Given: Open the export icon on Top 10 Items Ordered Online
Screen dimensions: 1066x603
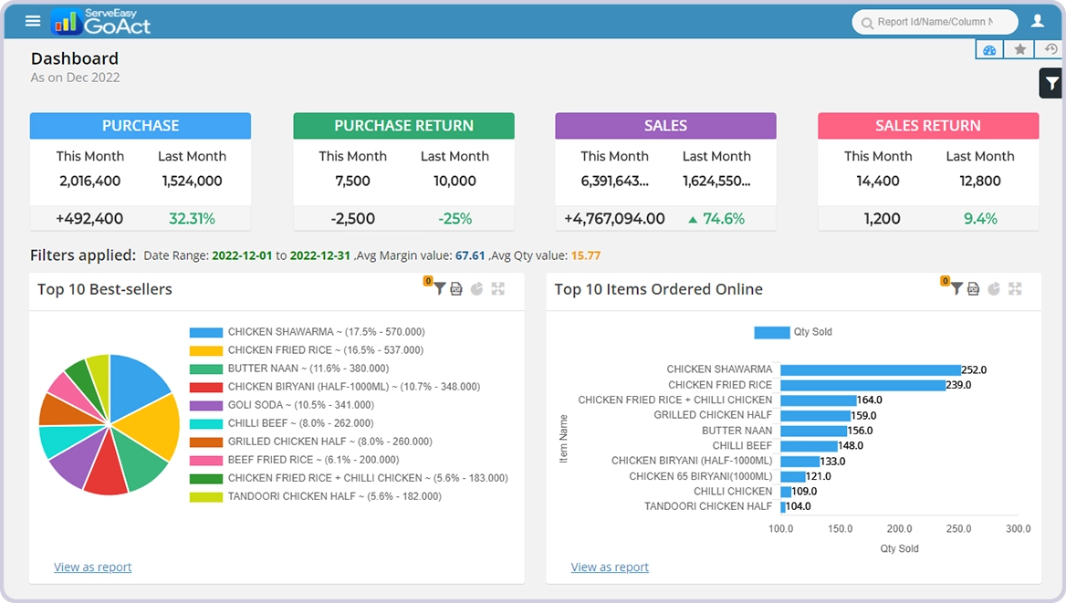Looking at the screenshot, I should 974,288.
